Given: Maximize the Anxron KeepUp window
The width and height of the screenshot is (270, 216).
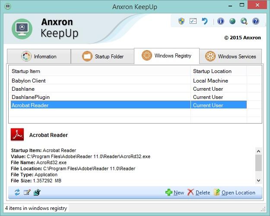Looking at the screenshot, I should 242,5.
